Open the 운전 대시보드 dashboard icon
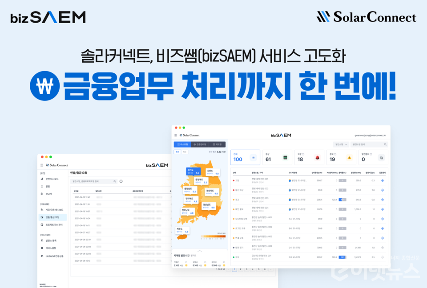Viewport: 427px width, 288px height. pos(41,179)
